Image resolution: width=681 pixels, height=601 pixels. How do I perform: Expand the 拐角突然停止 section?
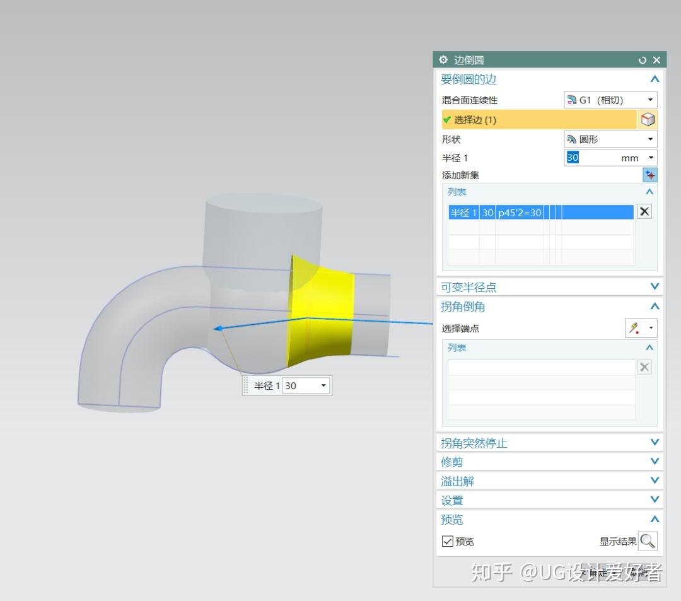655,443
